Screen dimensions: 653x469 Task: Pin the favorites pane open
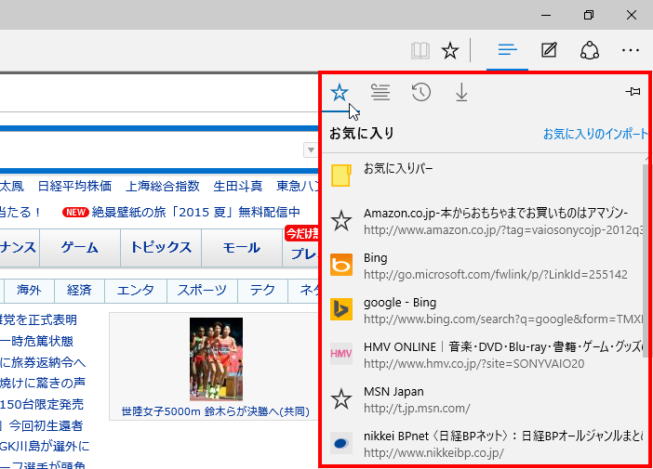pyautogui.click(x=633, y=91)
